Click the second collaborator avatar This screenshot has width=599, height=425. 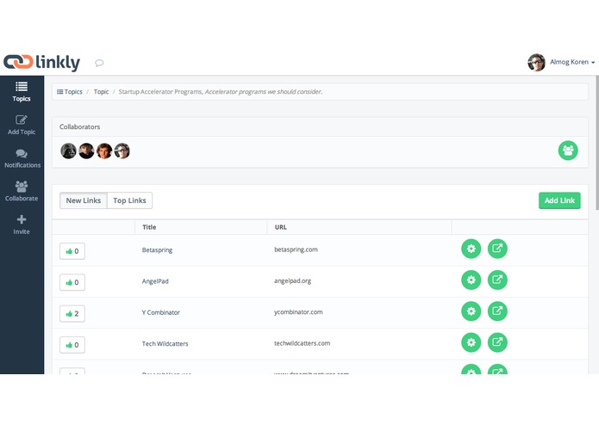(x=86, y=151)
